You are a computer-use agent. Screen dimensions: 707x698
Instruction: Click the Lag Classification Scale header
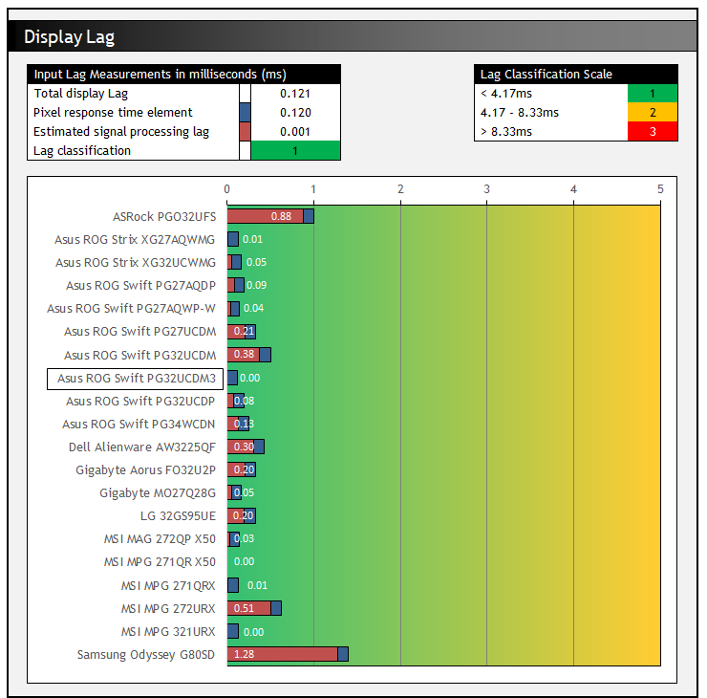(x=575, y=75)
